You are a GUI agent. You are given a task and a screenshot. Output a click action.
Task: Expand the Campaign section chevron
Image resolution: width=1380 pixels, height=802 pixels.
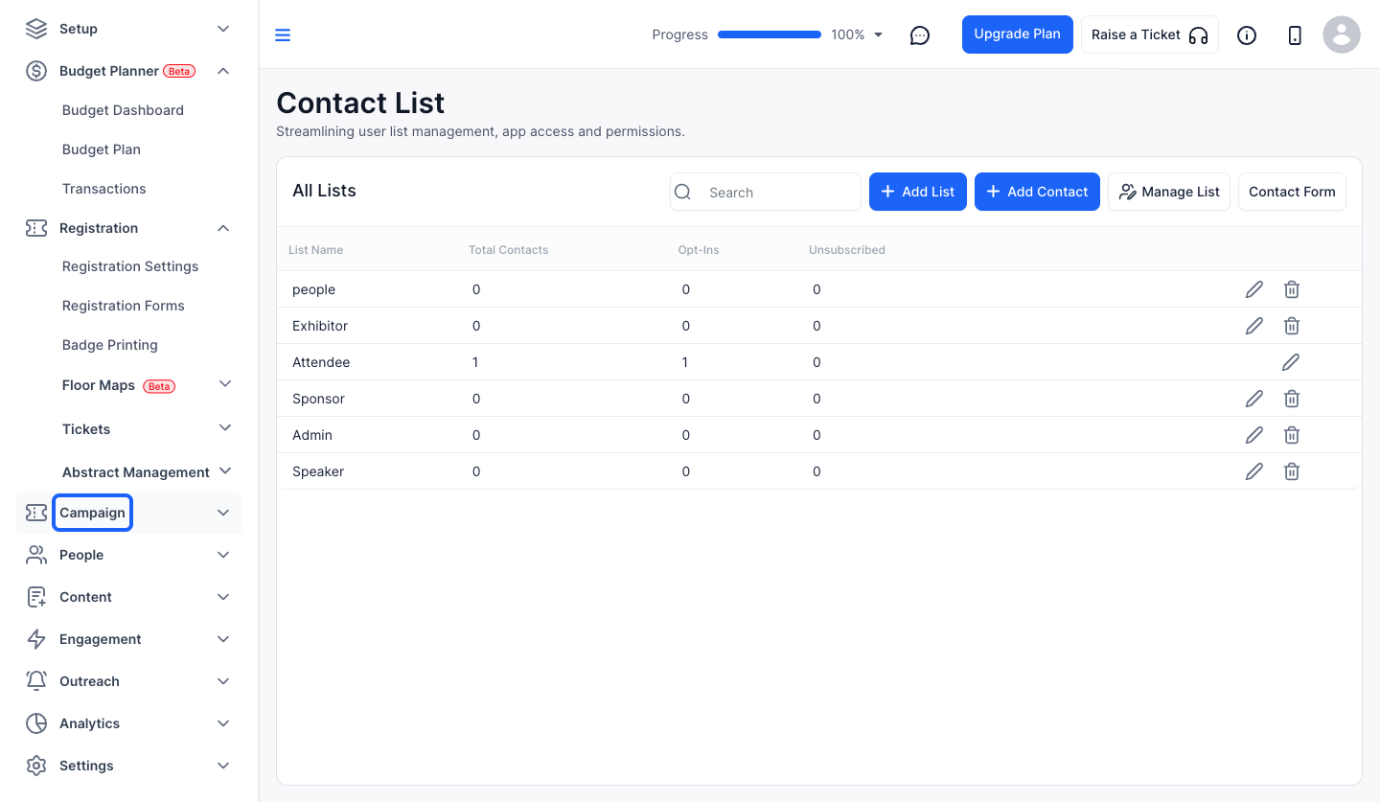(223, 513)
